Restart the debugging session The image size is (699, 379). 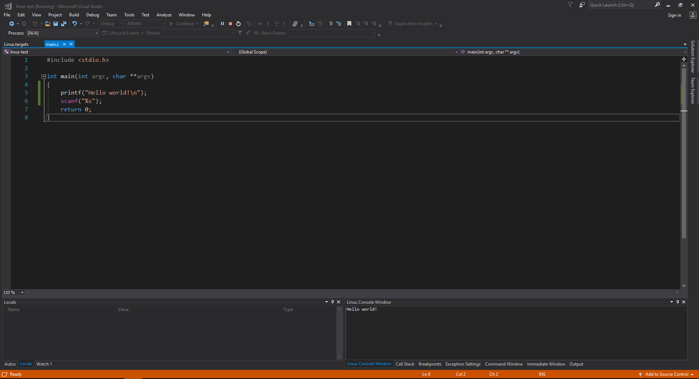(x=238, y=23)
